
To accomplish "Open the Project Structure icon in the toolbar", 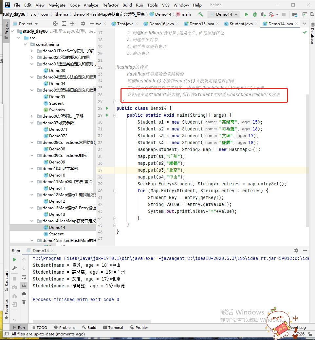I will tap(295, 14).
